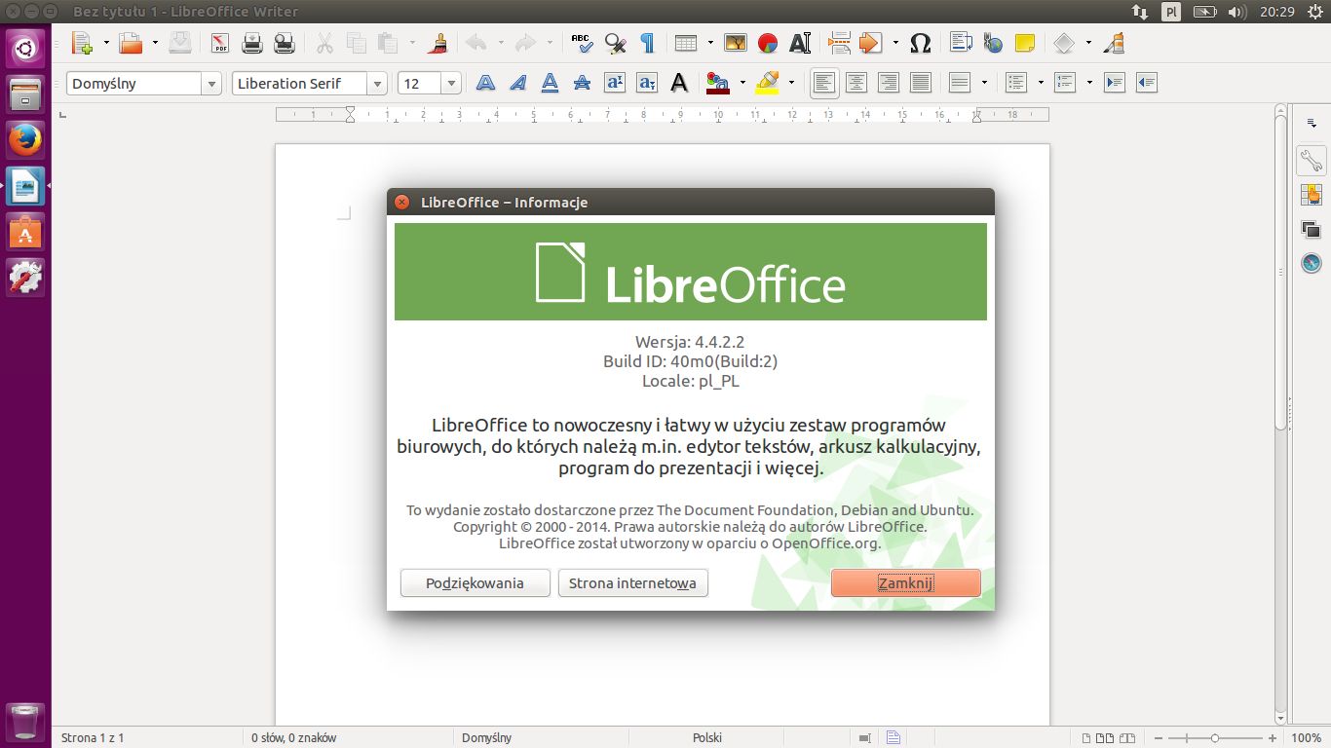Click the Polski language in status bar
Viewport: 1331px width, 748px height.
tap(707, 738)
